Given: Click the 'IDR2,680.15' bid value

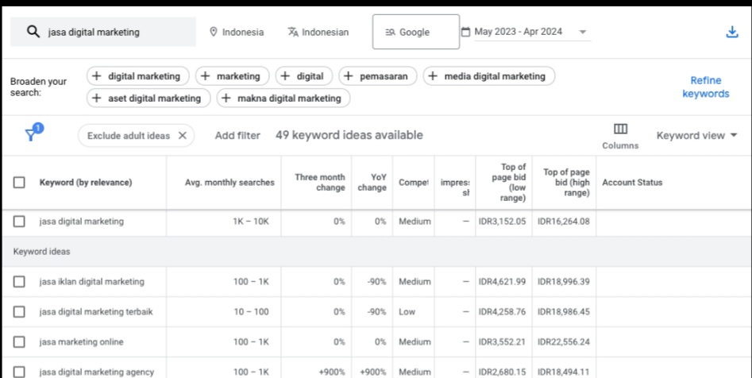Looking at the screenshot, I should tap(502, 372).
